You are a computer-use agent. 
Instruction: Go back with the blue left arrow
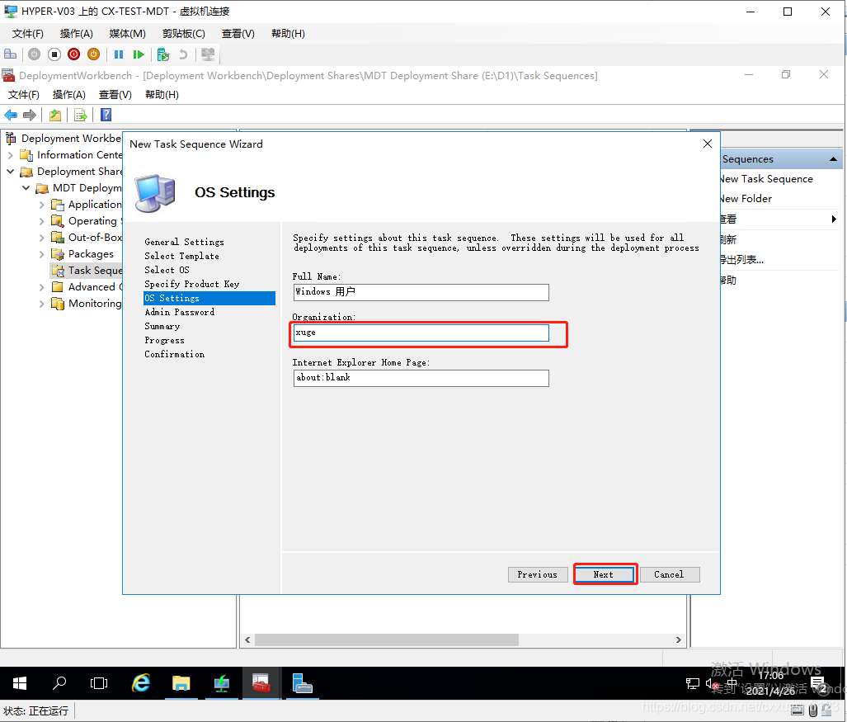click(11, 115)
